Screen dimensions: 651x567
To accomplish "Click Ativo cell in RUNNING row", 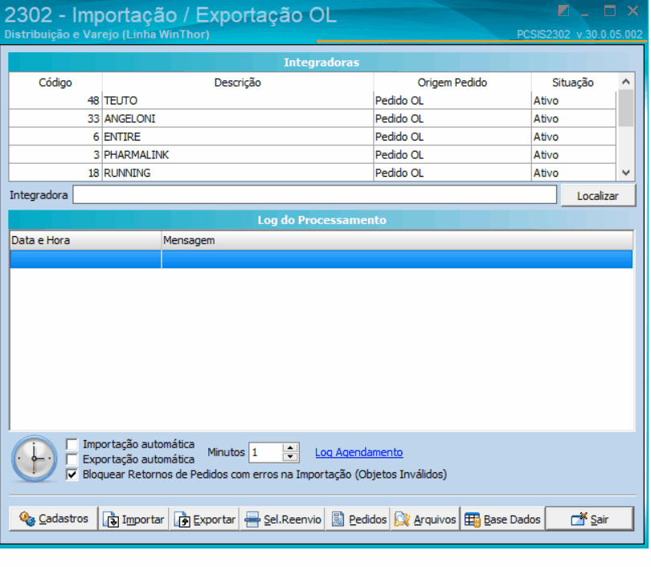I will [574, 173].
